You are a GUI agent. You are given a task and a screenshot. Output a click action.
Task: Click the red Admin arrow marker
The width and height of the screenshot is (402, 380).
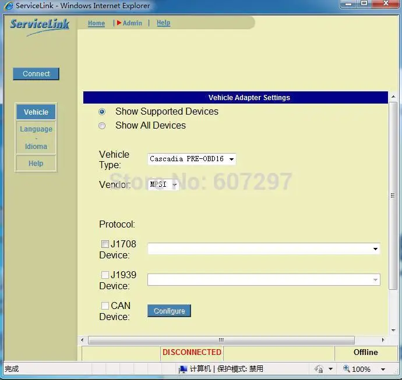pos(119,23)
